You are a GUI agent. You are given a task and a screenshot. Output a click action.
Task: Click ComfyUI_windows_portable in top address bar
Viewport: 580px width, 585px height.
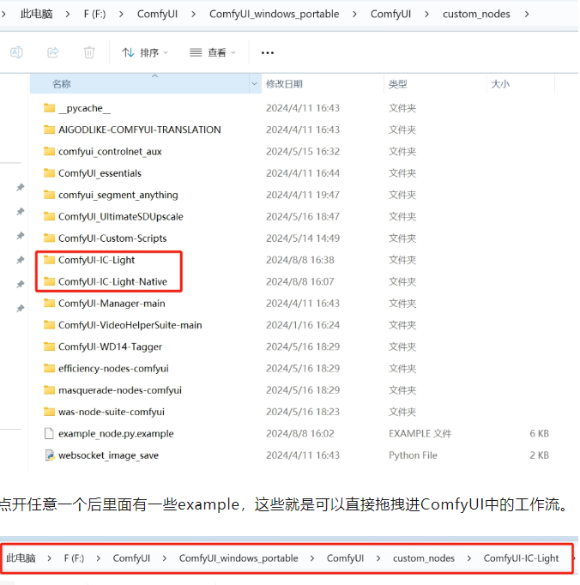[x=274, y=14]
